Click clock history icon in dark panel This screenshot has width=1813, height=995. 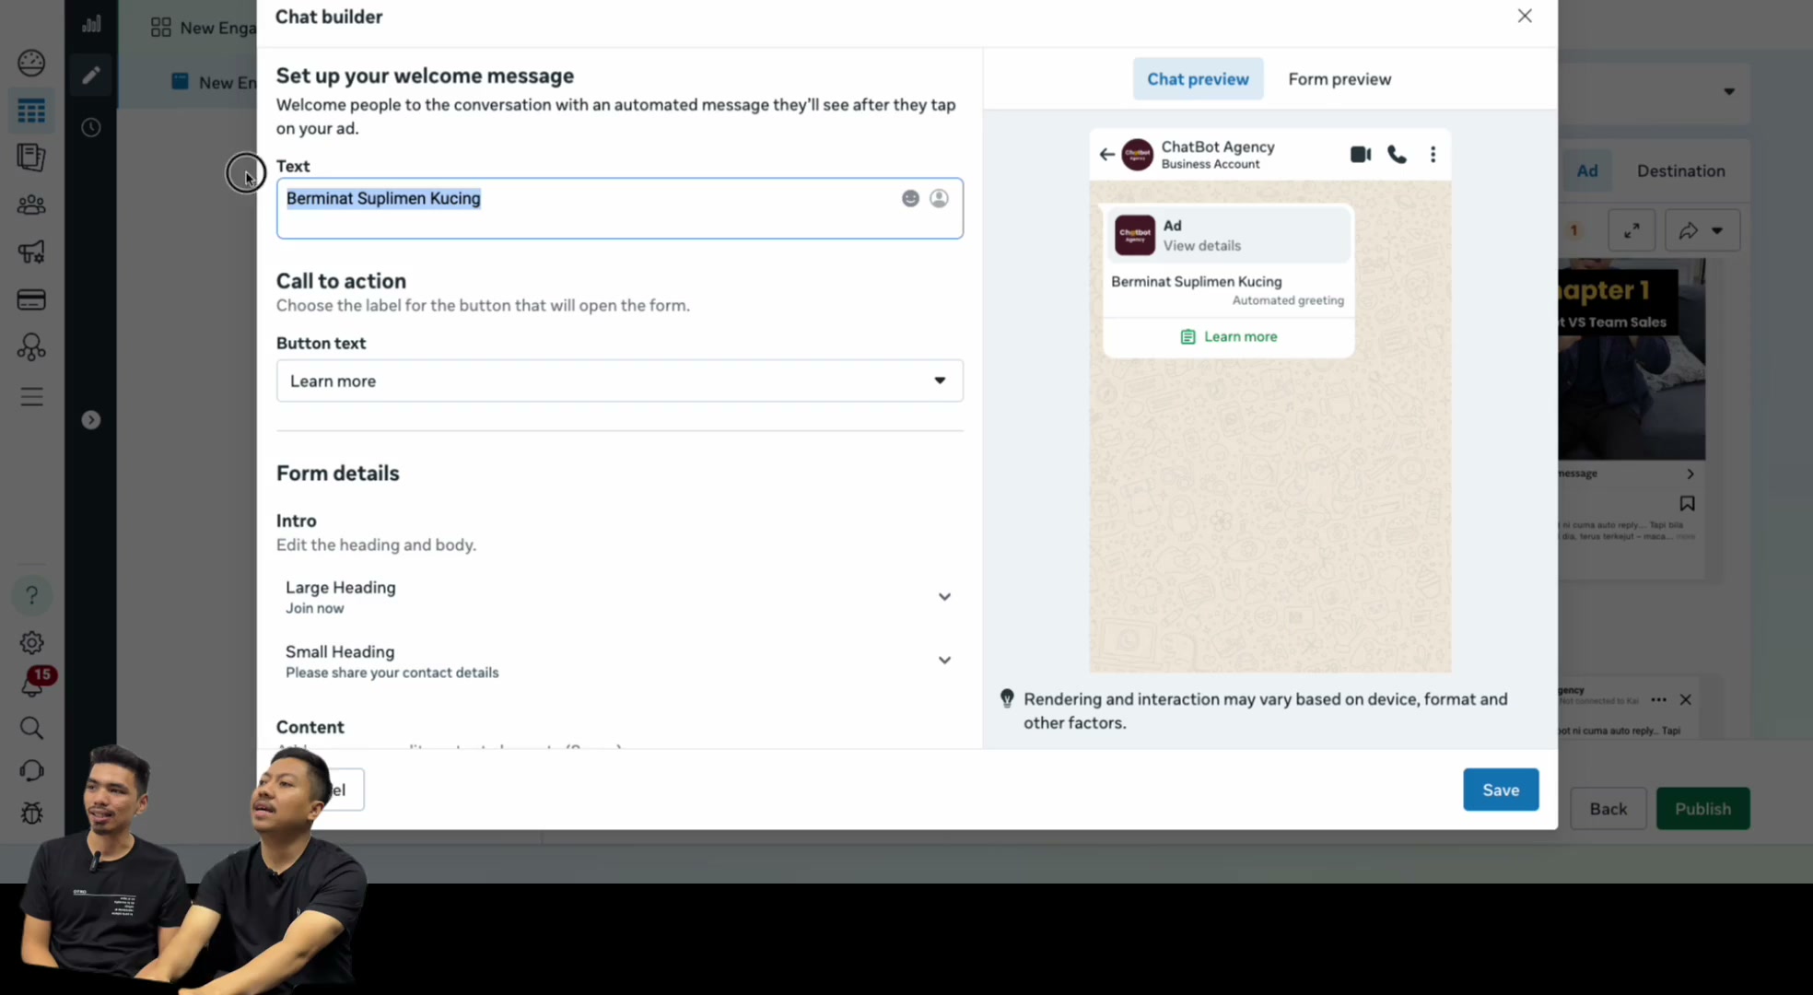[x=90, y=127]
